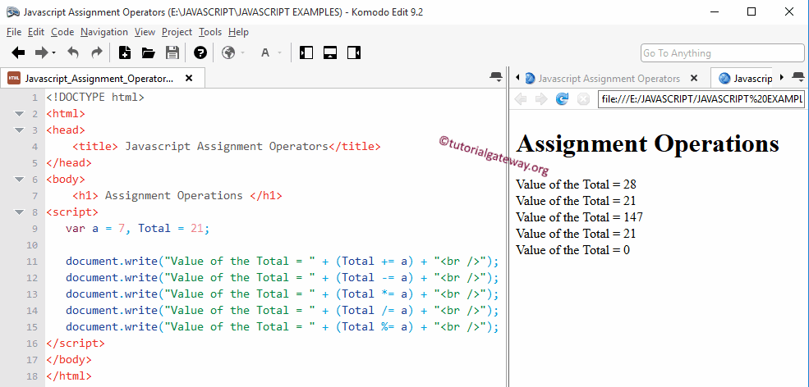
Task: Open the View menu
Action: pyautogui.click(x=145, y=32)
